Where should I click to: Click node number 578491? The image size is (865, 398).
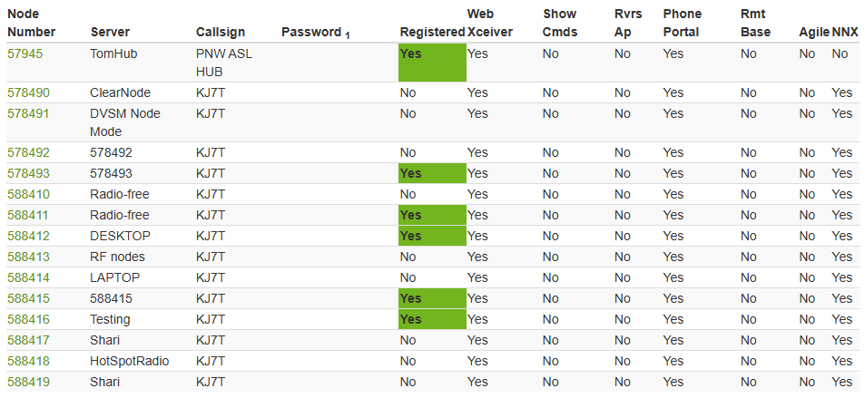click(28, 113)
